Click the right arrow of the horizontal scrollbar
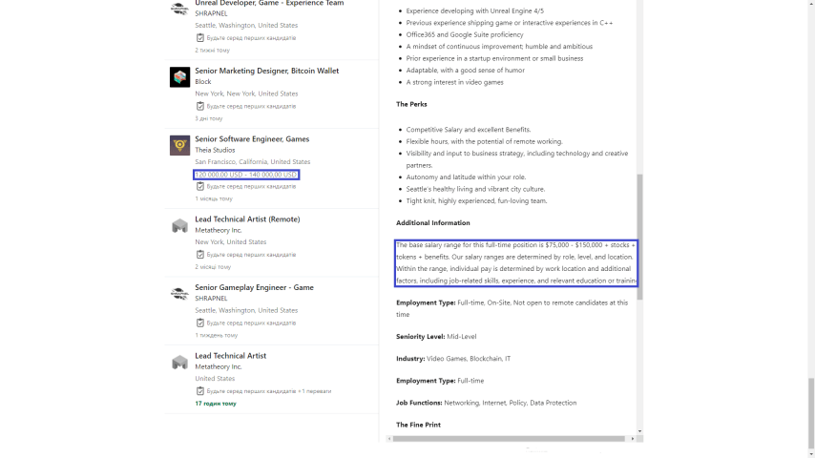 click(632, 438)
